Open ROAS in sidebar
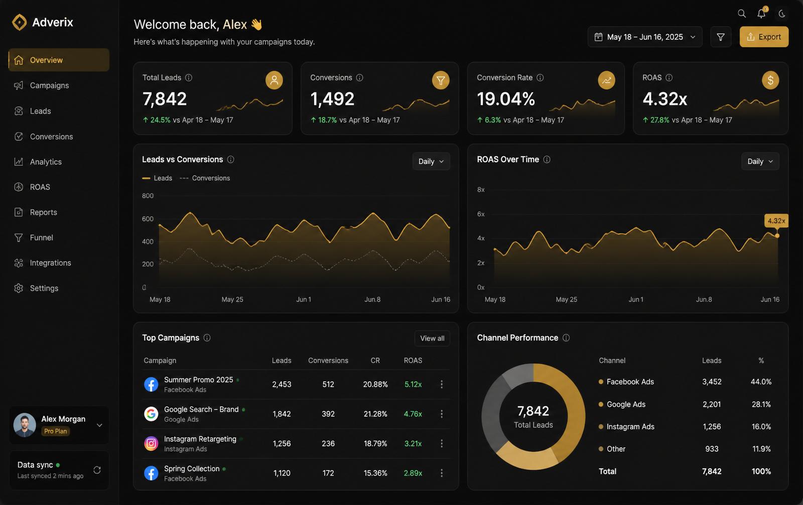The width and height of the screenshot is (803, 505). coord(59,187)
